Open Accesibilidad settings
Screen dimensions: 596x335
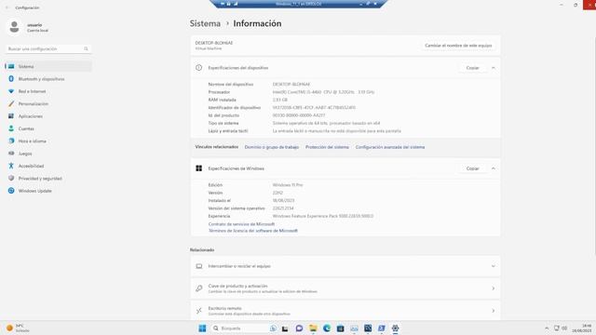coord(48,166)
